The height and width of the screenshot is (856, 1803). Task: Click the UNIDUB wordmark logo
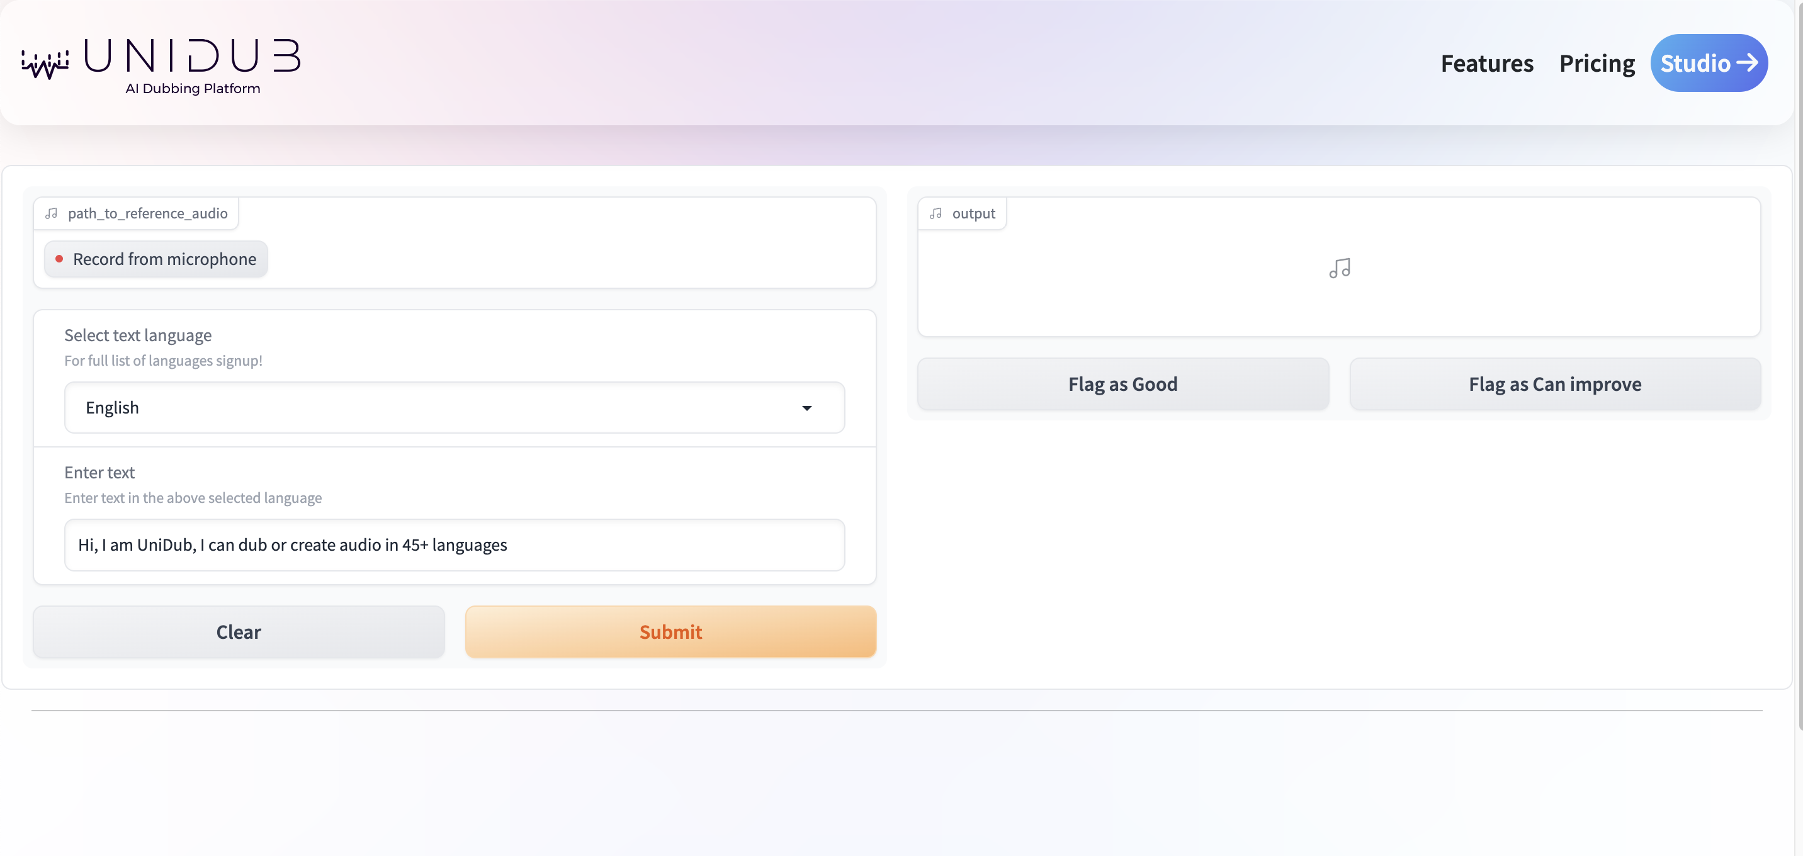[x=192, y=56]
